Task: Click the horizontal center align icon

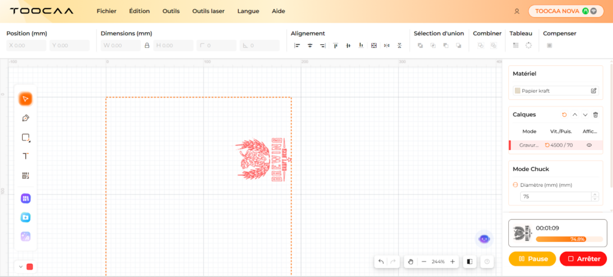Action: pyautogui.click(x=310, y=45)
